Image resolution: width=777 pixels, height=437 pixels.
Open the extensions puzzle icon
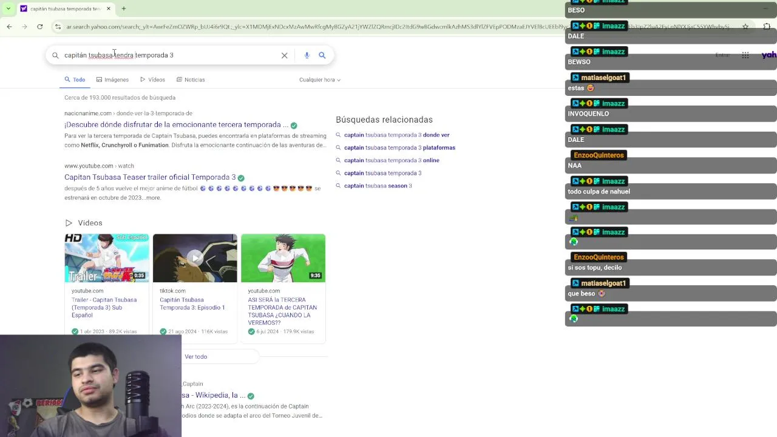click(x=767, y=27)
